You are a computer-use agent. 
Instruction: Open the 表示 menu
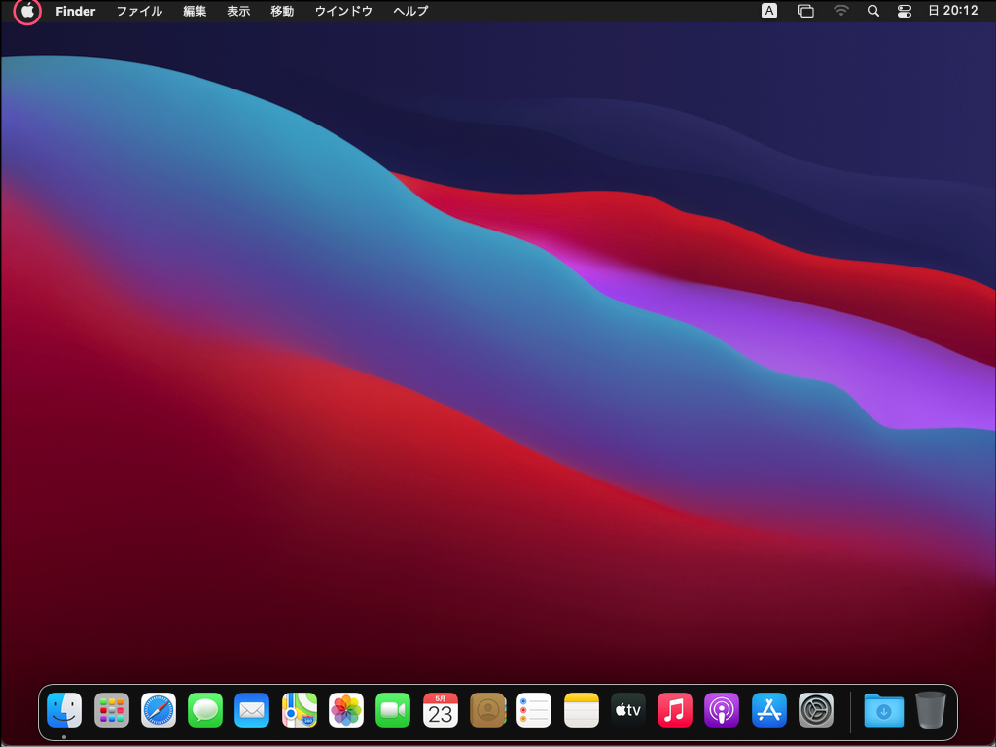(x=238, y=11)
